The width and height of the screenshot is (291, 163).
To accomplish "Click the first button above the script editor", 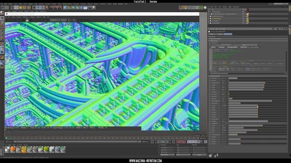I will 213,47.
